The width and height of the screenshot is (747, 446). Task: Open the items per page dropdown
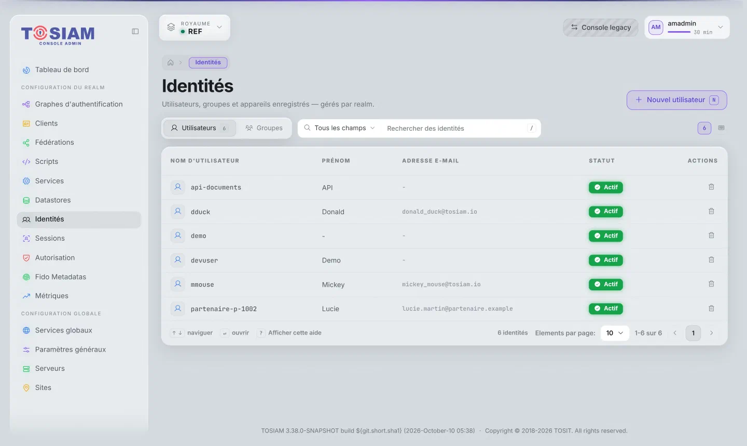[615, 333]
